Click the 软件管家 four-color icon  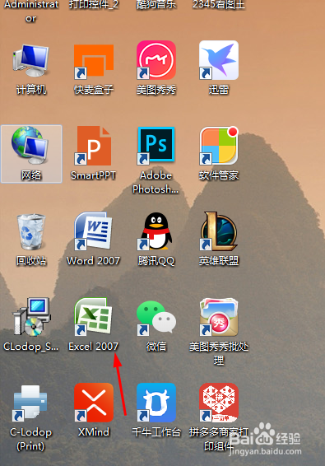[x=219, y=146]
